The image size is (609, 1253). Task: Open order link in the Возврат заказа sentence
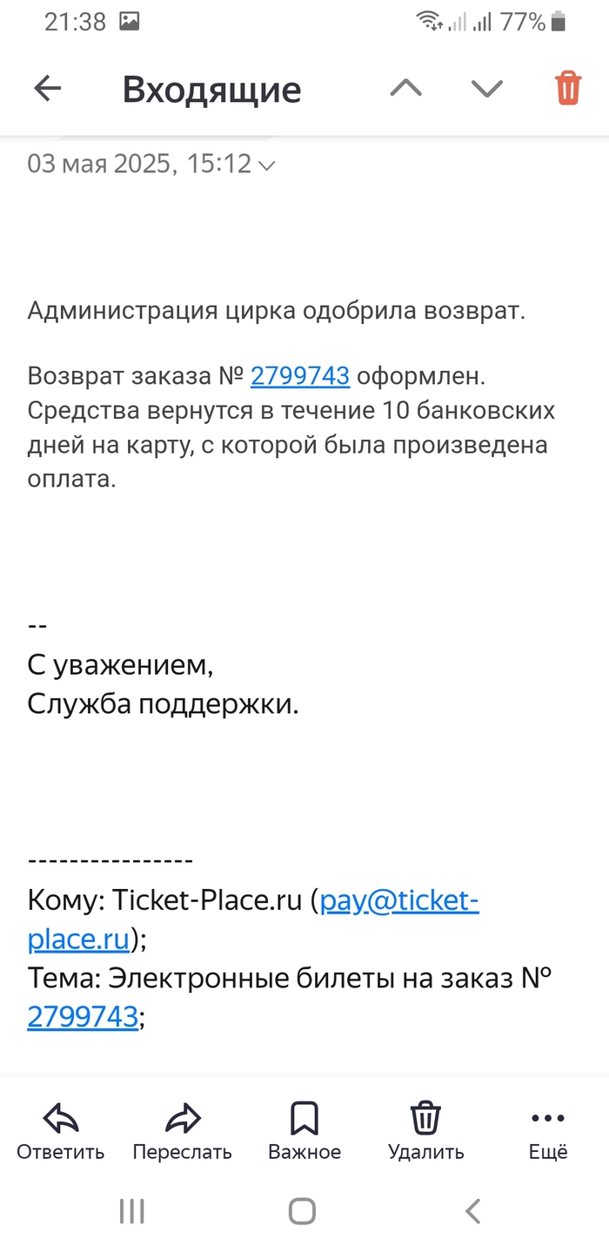point(300,376)
